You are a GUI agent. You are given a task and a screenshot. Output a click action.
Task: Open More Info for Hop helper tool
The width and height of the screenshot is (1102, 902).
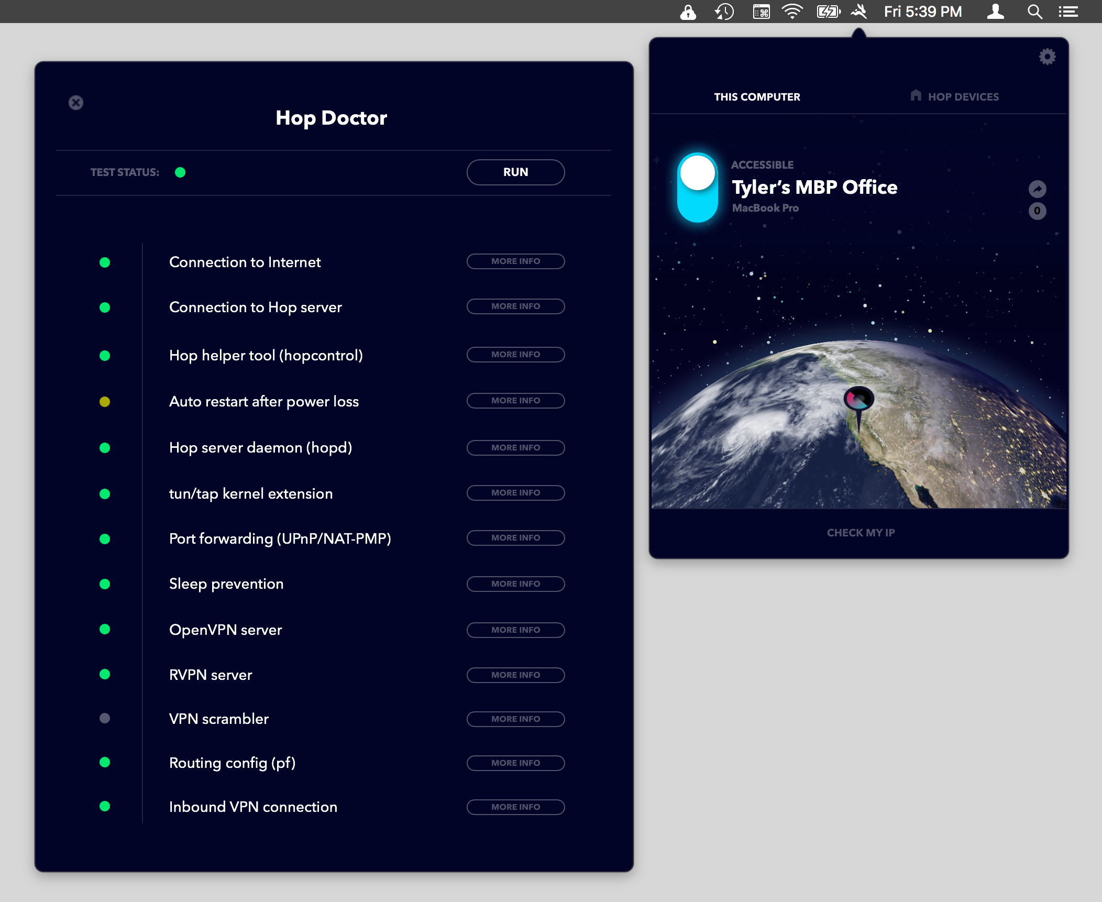pyautogui.click(x=515, y=355)
